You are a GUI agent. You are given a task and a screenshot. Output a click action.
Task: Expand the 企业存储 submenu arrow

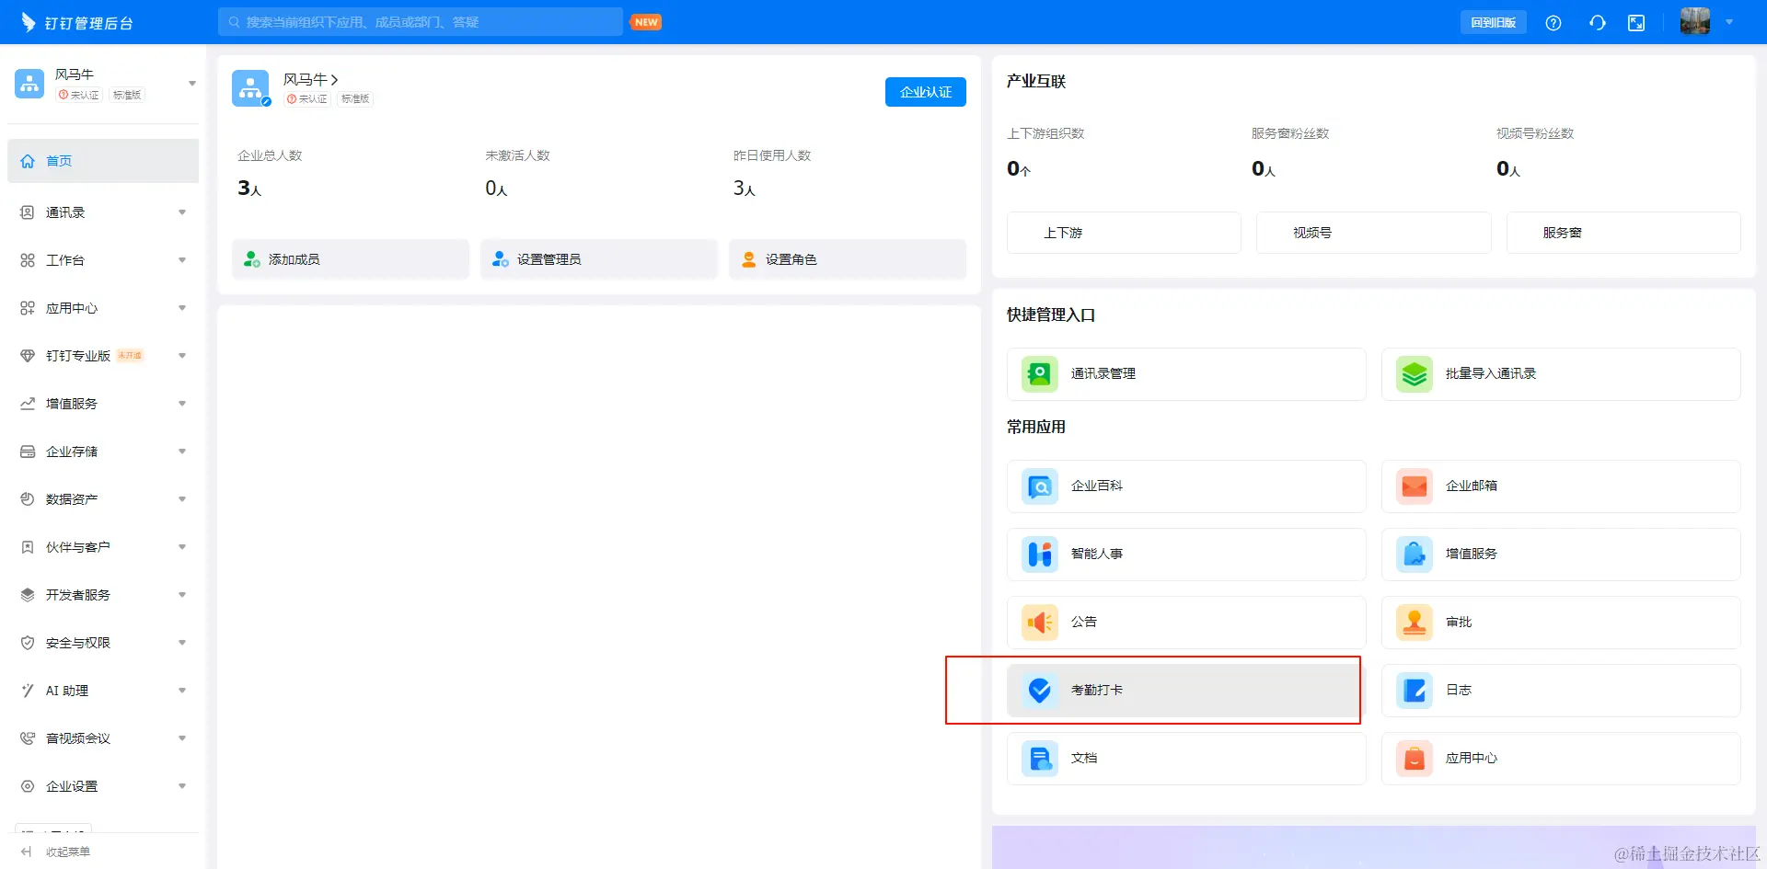click(182, 452)
